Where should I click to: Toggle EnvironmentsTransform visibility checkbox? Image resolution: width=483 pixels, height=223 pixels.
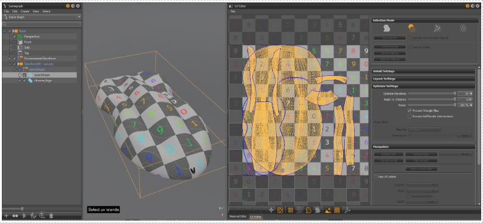(x=15, y=59)
